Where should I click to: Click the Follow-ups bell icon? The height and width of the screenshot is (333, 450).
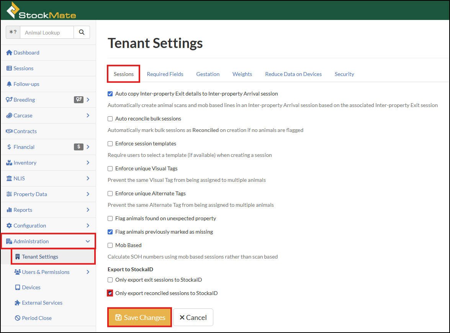[9, 84]
